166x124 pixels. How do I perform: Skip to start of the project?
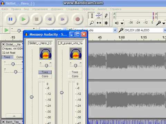50,19
